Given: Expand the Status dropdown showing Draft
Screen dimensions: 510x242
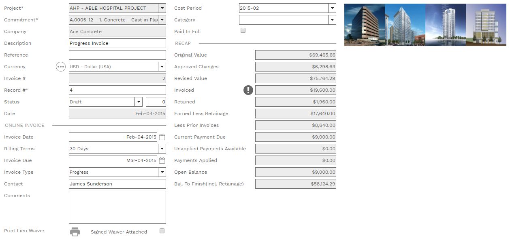Looking at the screenshot, I should pyautogui.click(x=139, y=102).
